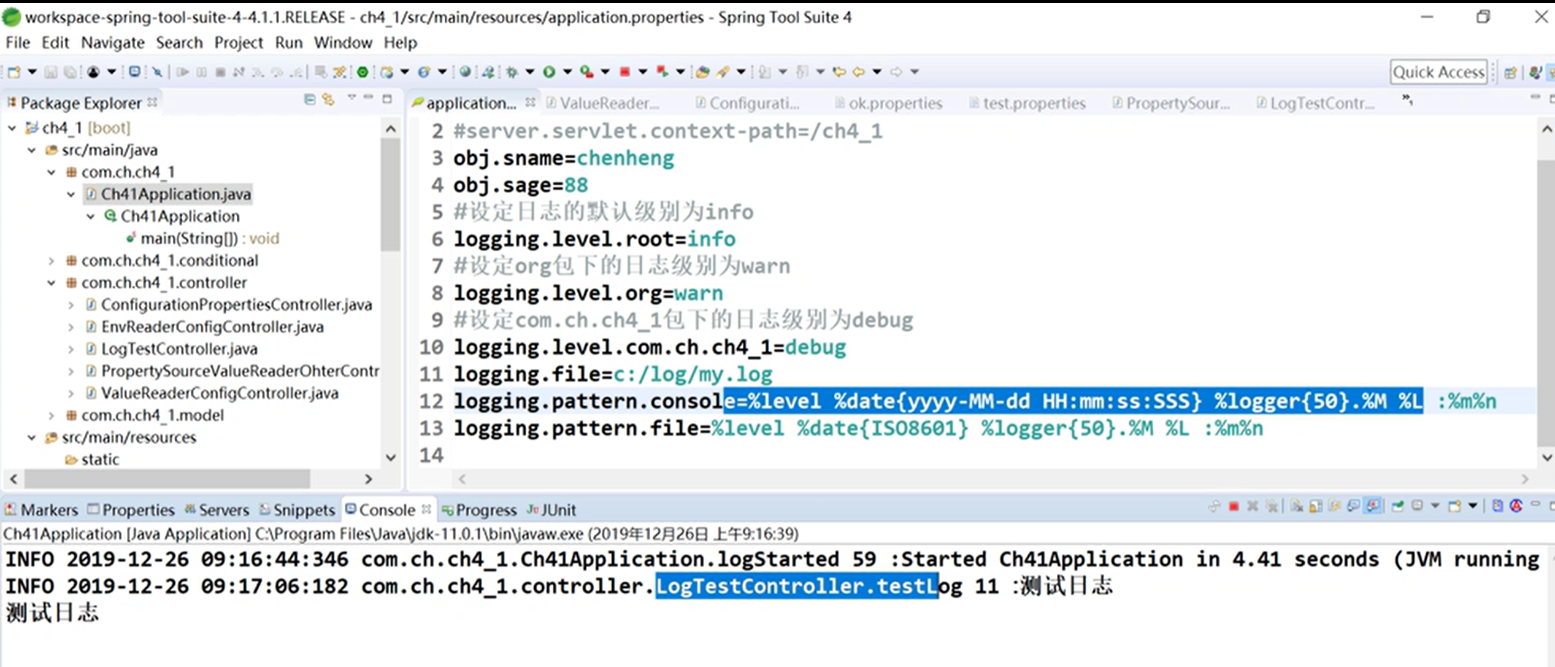
Task: Clear the Console output using clear icon
Action: click(1296, 507)
